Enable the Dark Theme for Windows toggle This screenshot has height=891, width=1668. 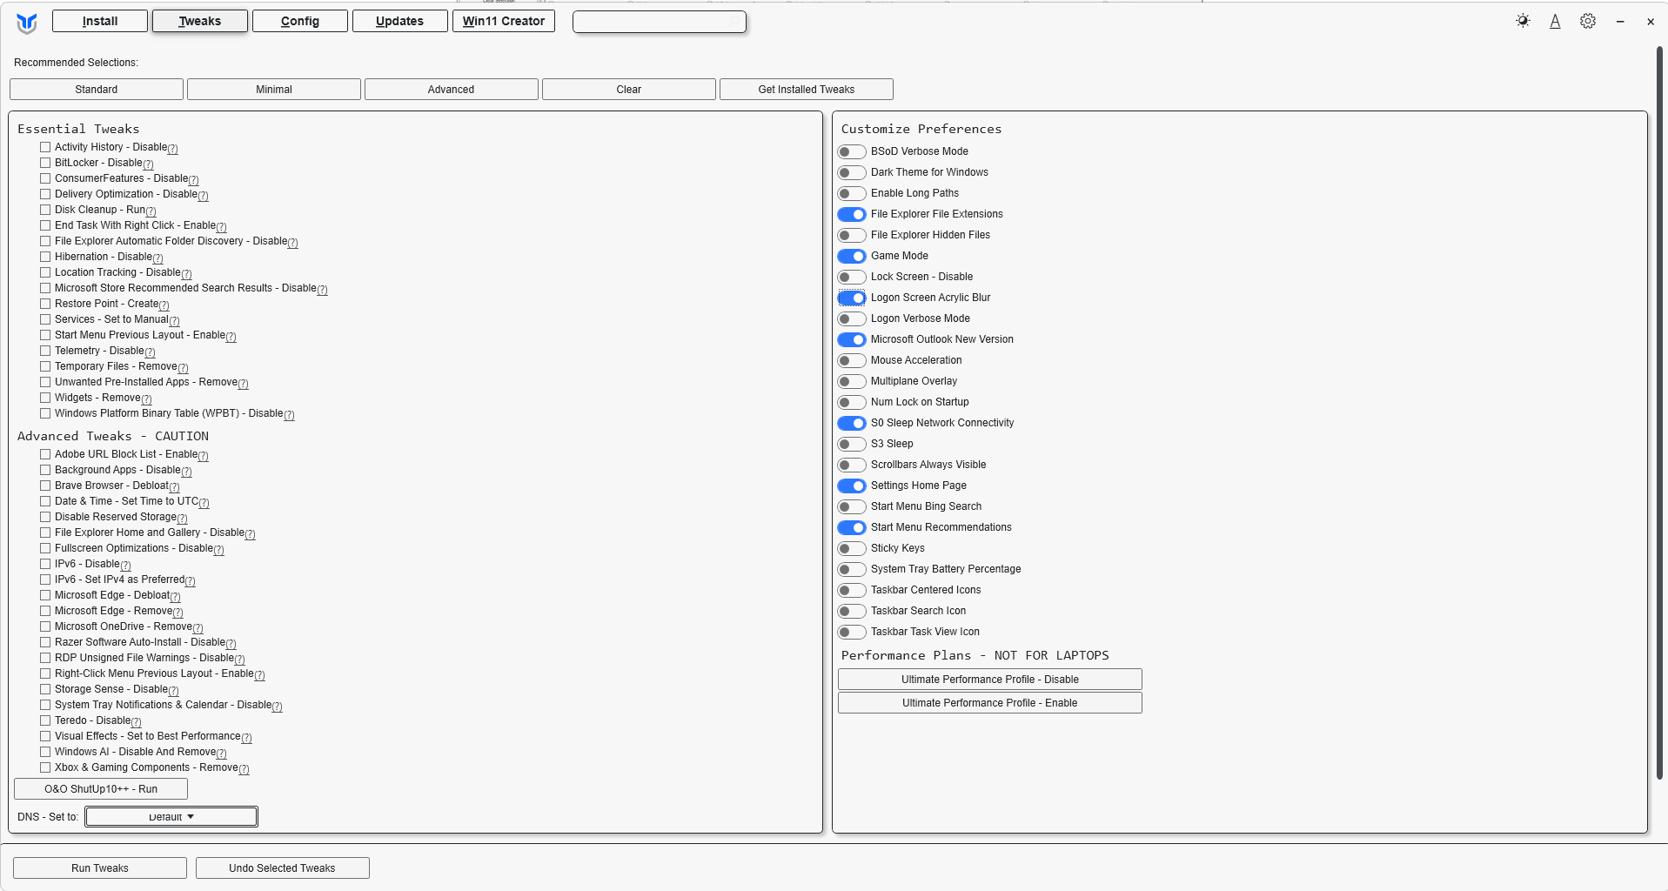(x=852, y=172)
